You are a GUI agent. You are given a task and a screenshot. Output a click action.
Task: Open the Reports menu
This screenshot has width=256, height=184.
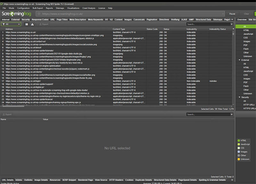click(x=49, y=8)
